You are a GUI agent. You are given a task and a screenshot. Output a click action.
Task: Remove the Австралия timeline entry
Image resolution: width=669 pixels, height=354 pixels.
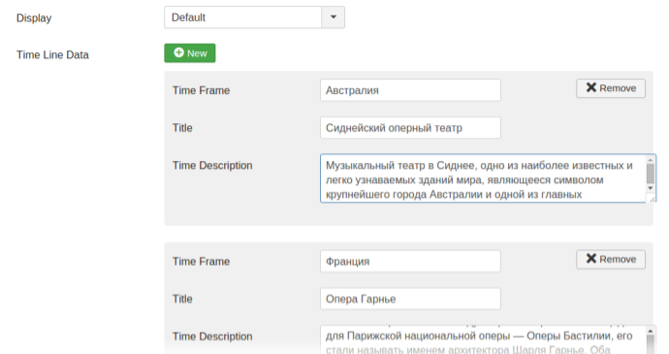[611, 88]
